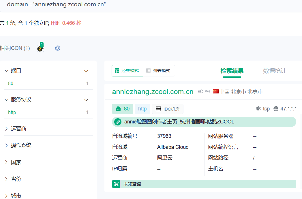Collapse the 端口 filter section
Image resolution: width=302 pixels, height=199 pixels.
point(7,71)
